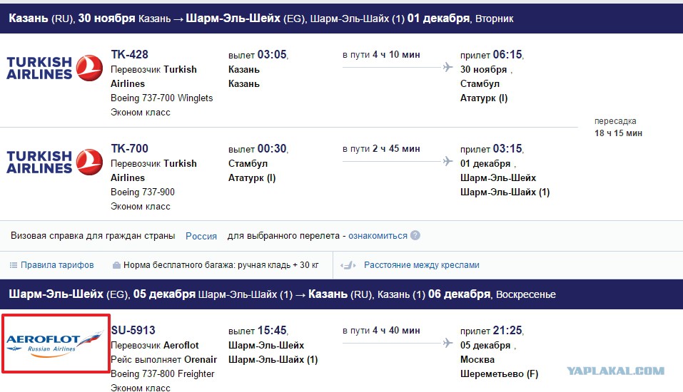
Task: Click the seat icon beside Расстояние между креслами
Action: pyautogui.click(x=348, y=265)
